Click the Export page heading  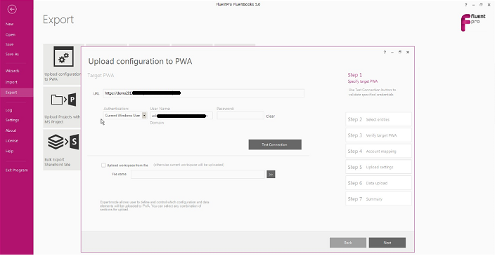pyautogui.click(x=58, y=20)
